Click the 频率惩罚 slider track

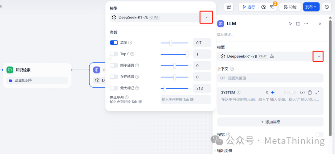[x=174, y=65]
